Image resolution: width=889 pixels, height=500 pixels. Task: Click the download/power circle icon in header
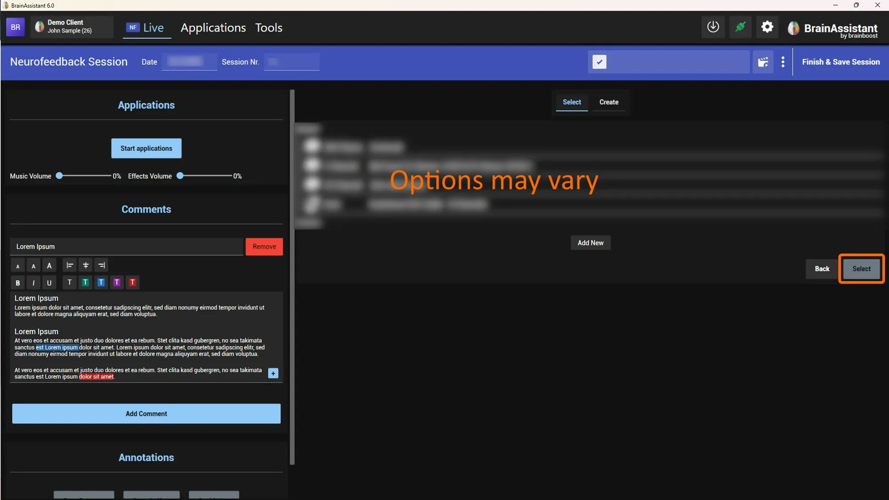(713, 27)
